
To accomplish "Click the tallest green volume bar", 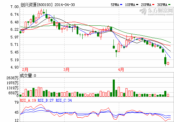I will click(114, 88).
